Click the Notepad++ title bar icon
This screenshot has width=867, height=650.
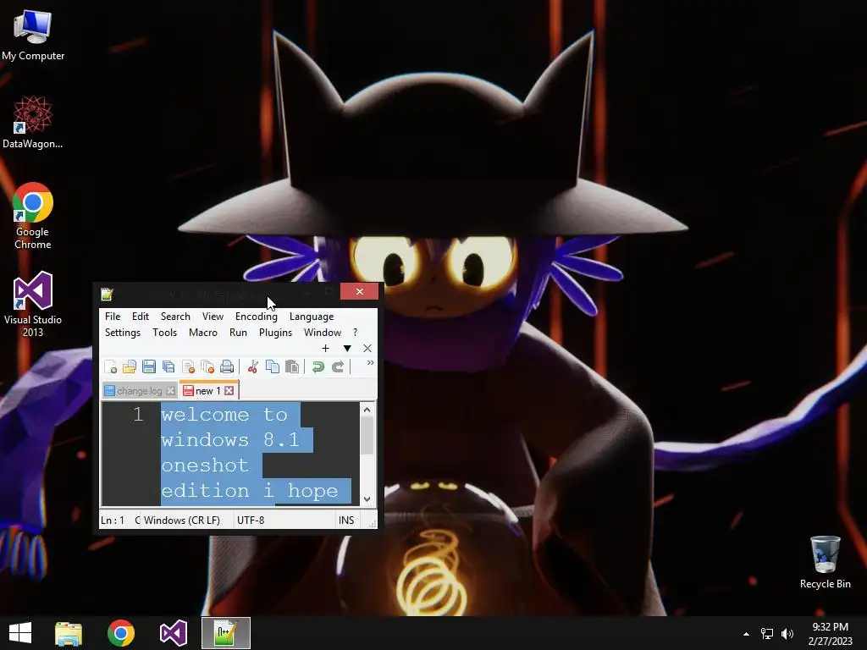108,294
